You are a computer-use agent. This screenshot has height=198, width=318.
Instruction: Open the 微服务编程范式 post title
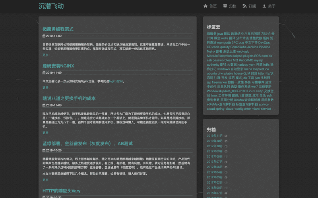(58, 29)
